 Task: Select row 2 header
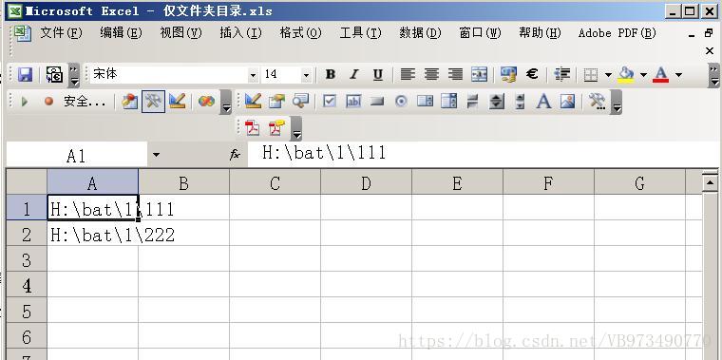point(27,235)
